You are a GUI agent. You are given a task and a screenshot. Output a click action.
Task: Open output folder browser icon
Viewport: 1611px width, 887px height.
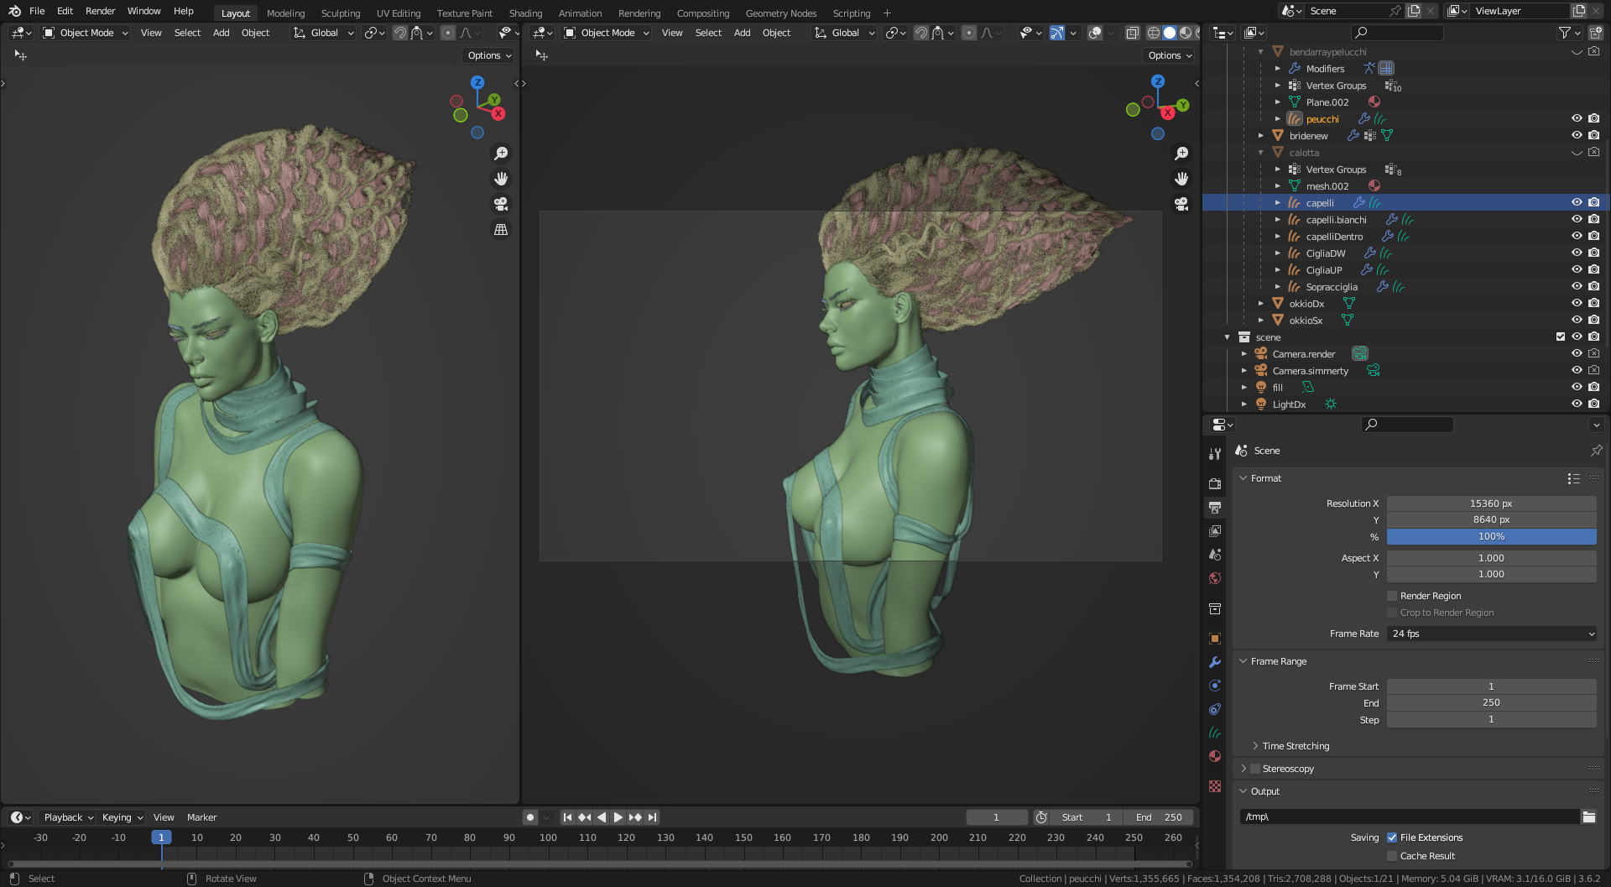1589,817
